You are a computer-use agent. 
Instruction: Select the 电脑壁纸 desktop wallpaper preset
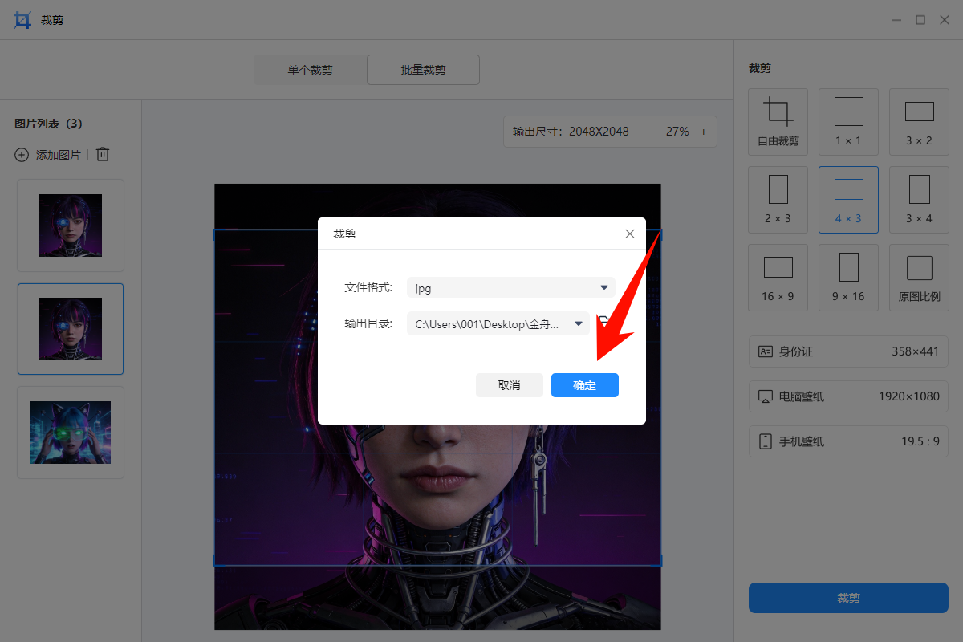point(848,396)
